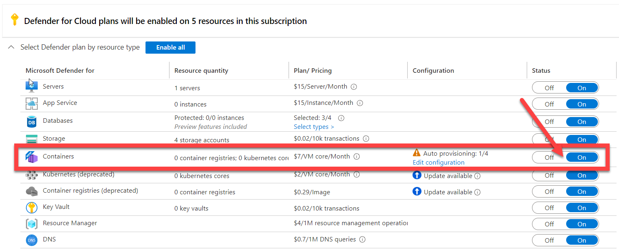
Task: Click the Status column header
Action: (541, 70)
